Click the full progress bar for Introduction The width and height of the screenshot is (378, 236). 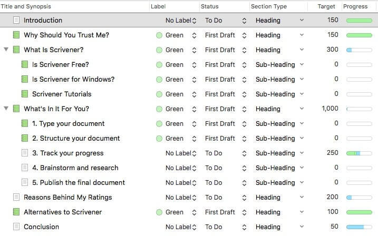[359, 21]
